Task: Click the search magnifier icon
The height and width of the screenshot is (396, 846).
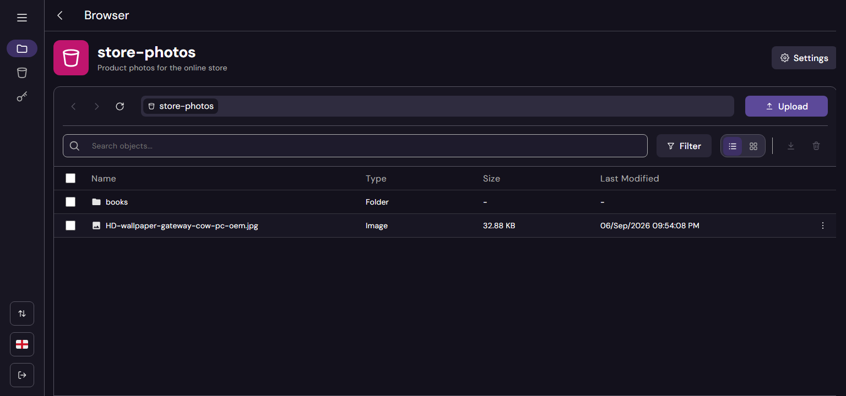Action: 75,146
